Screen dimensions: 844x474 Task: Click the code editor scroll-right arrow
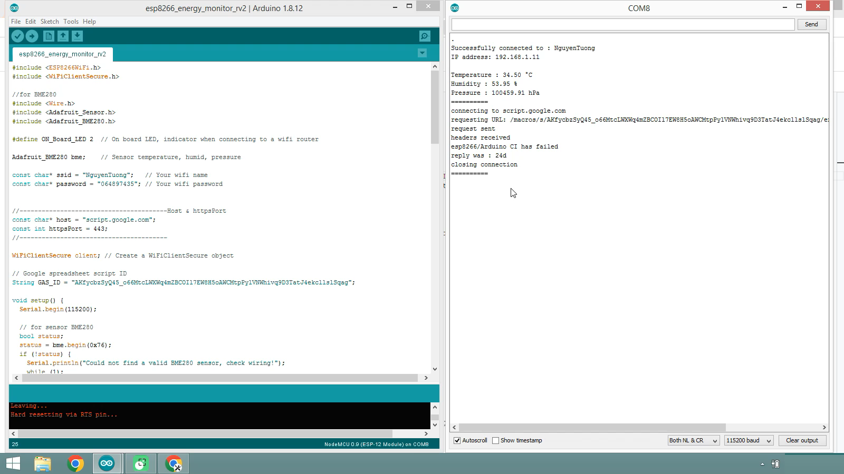pos(426,378)
